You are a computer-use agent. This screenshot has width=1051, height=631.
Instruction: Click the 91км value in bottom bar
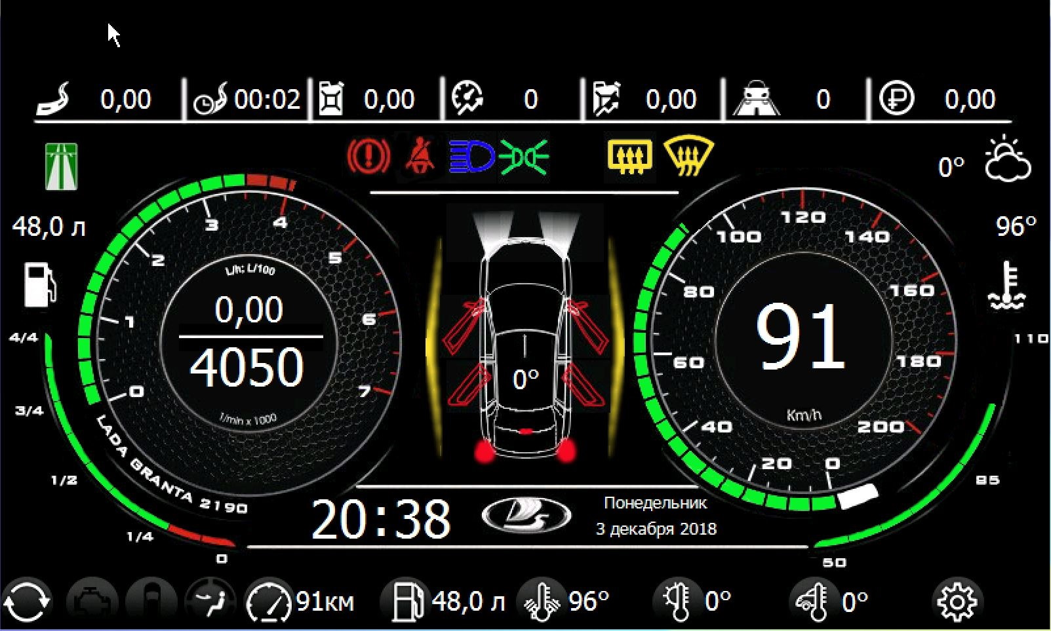[325, 601]
